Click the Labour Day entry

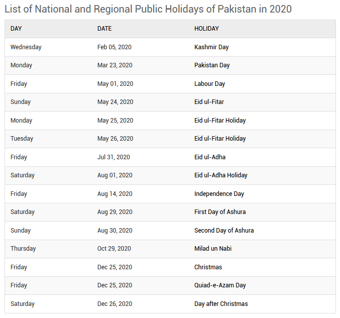pyautogui.click(x=209, y=84)
